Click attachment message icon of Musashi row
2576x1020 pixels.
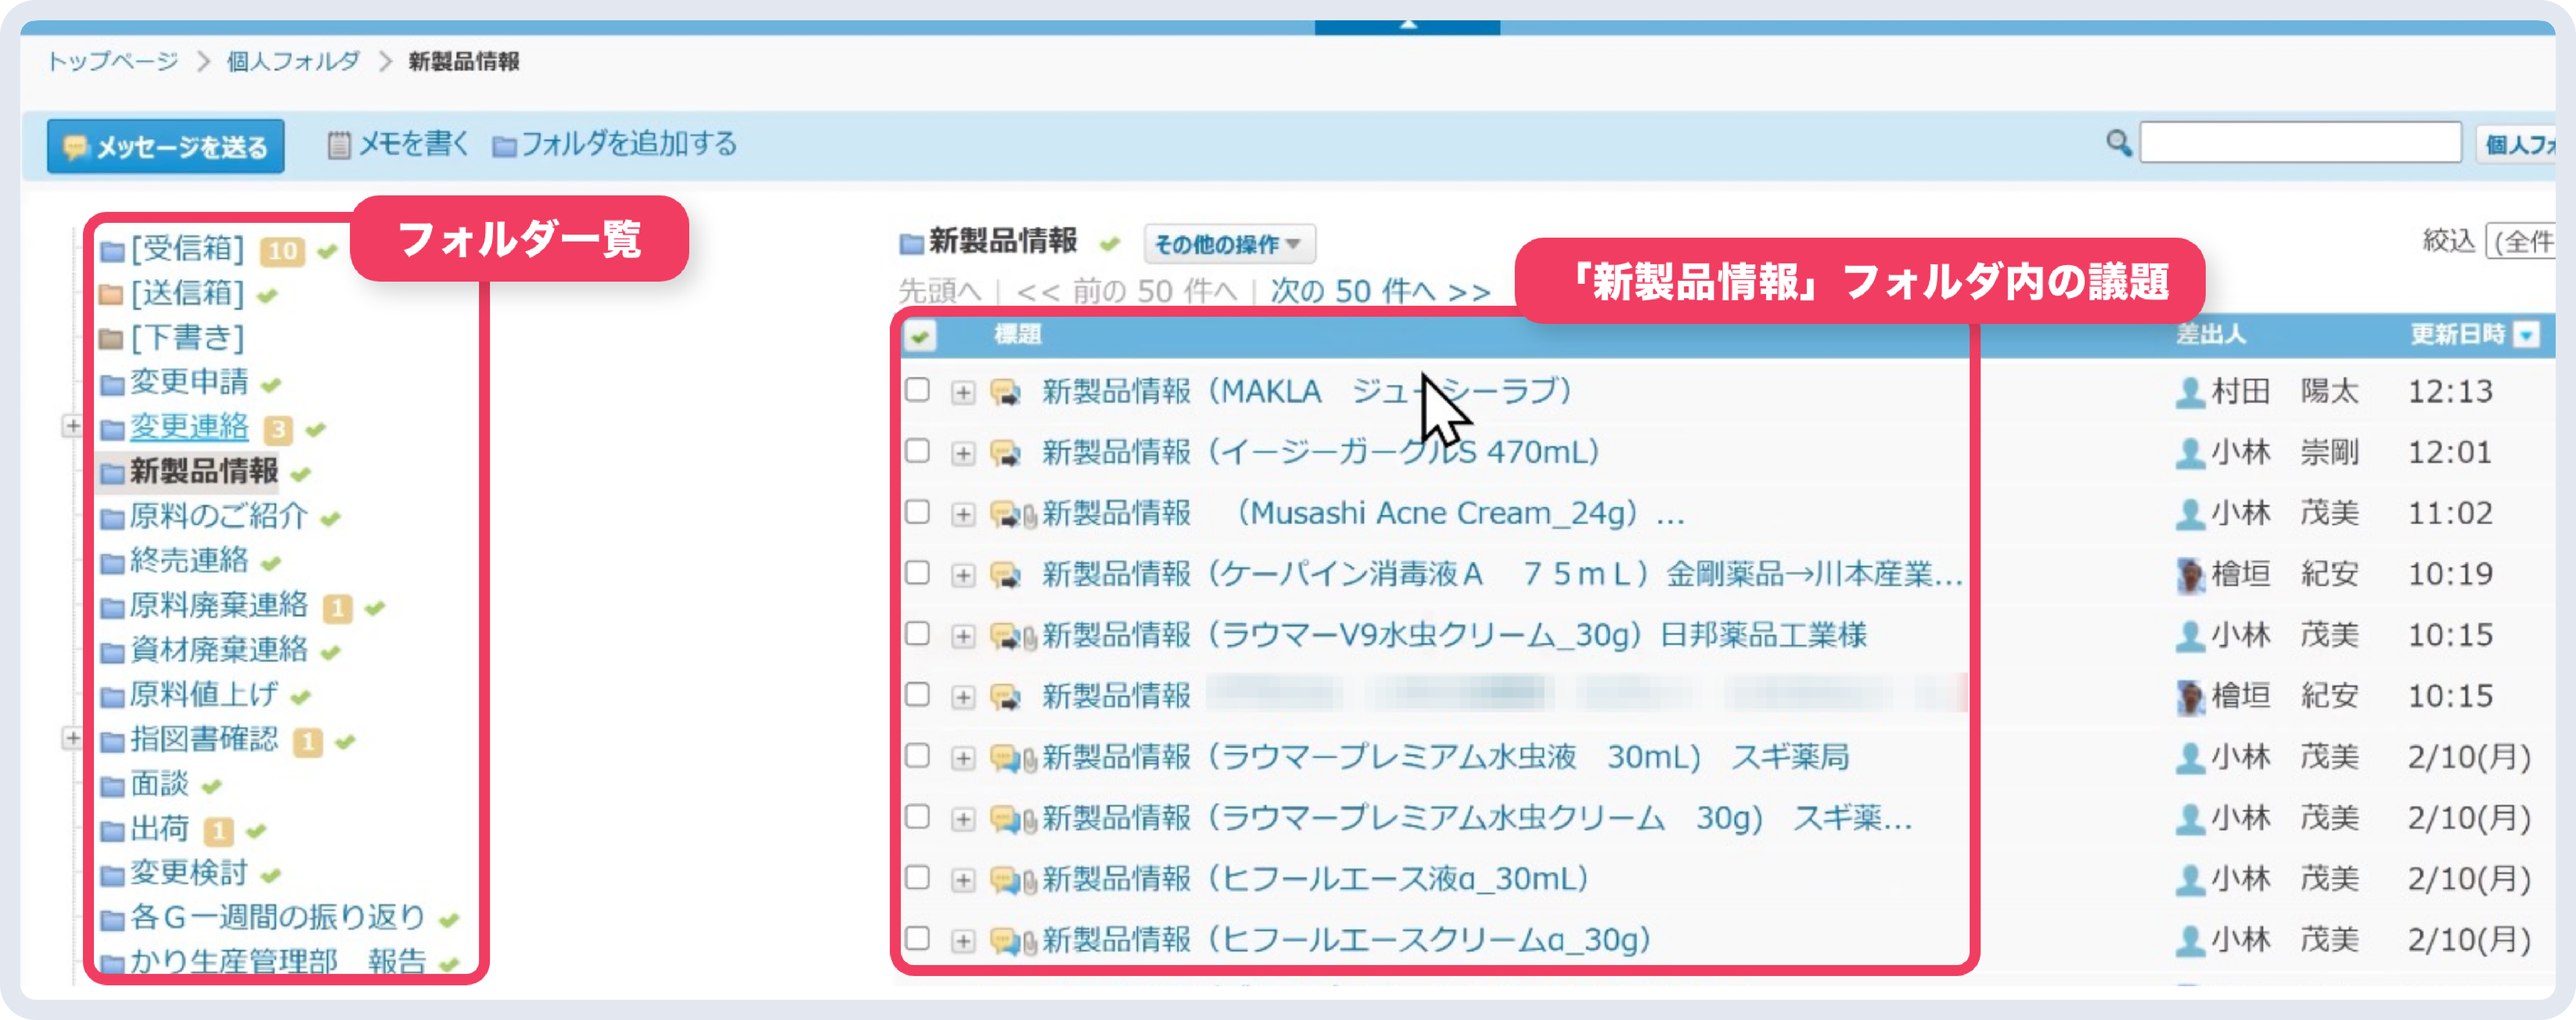coord(1013,515)
